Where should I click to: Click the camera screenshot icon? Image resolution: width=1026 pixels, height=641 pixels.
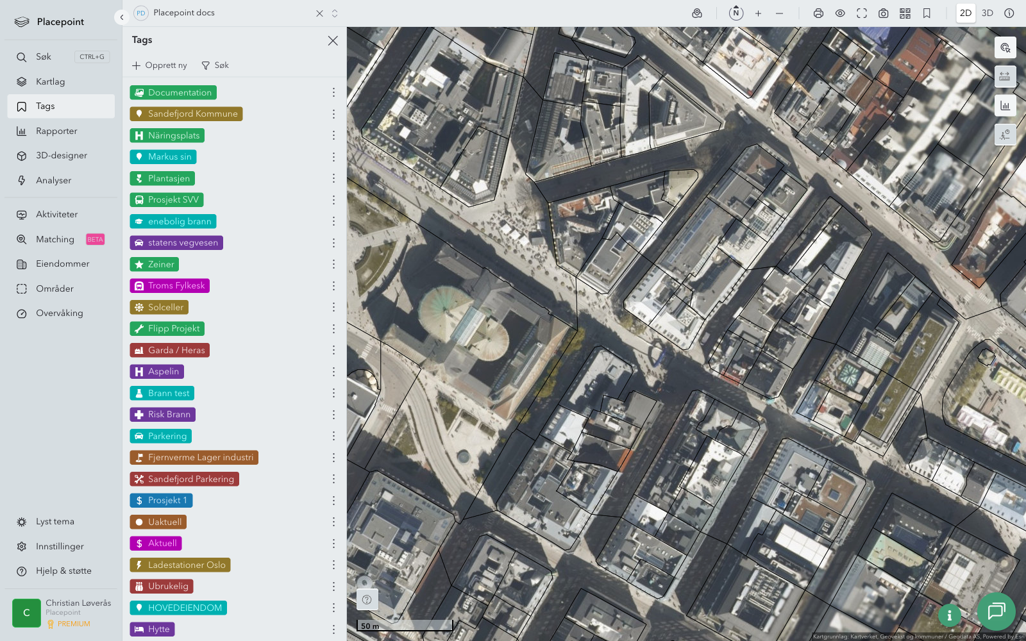pos(883,13)
